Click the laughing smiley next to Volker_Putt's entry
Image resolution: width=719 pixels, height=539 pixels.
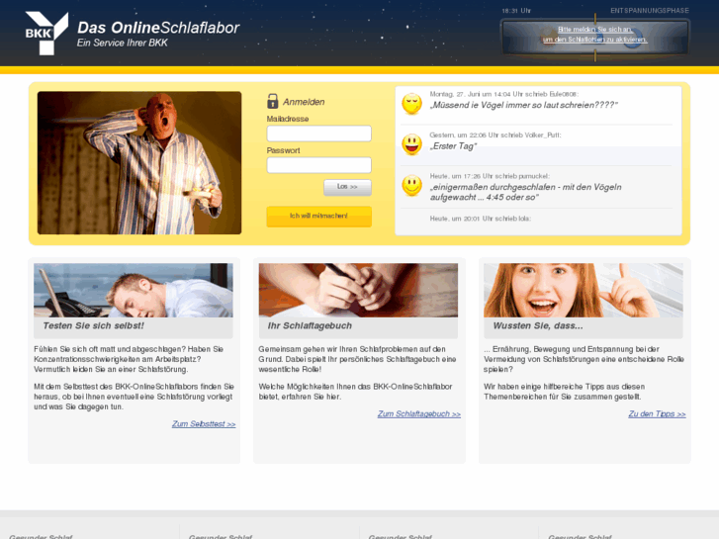point(411,144)
